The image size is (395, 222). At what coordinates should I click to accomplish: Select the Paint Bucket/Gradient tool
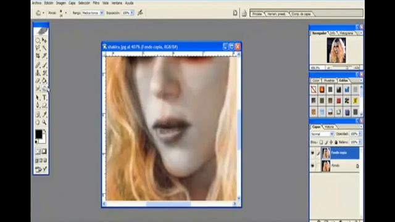[44, 81]
